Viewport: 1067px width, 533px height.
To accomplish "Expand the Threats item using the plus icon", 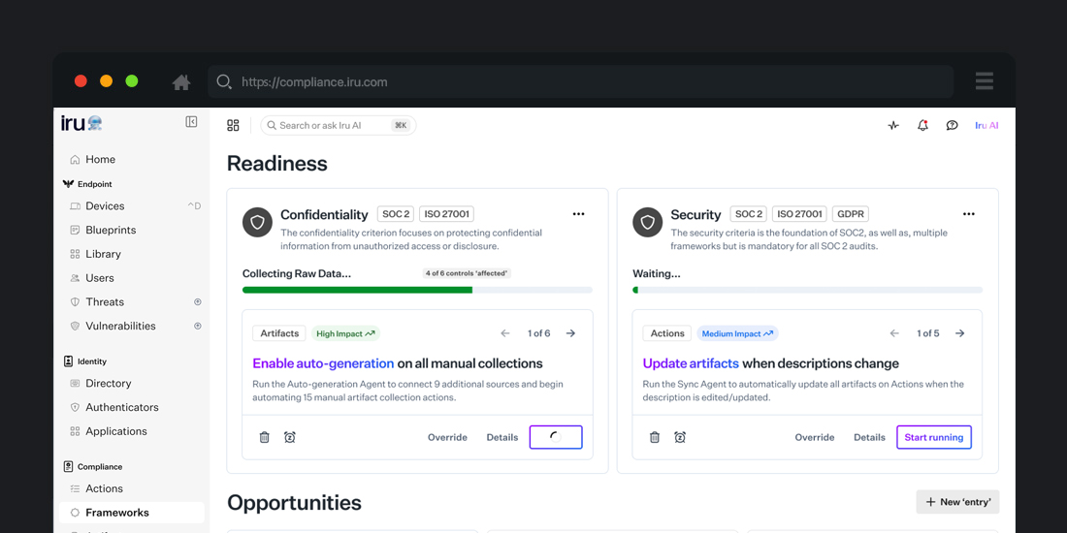I will click(x=198, y=301).
